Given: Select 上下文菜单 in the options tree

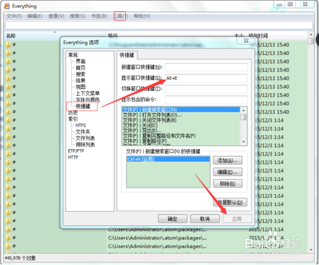Looking at the screenshot, I should (x=88, y=93).
